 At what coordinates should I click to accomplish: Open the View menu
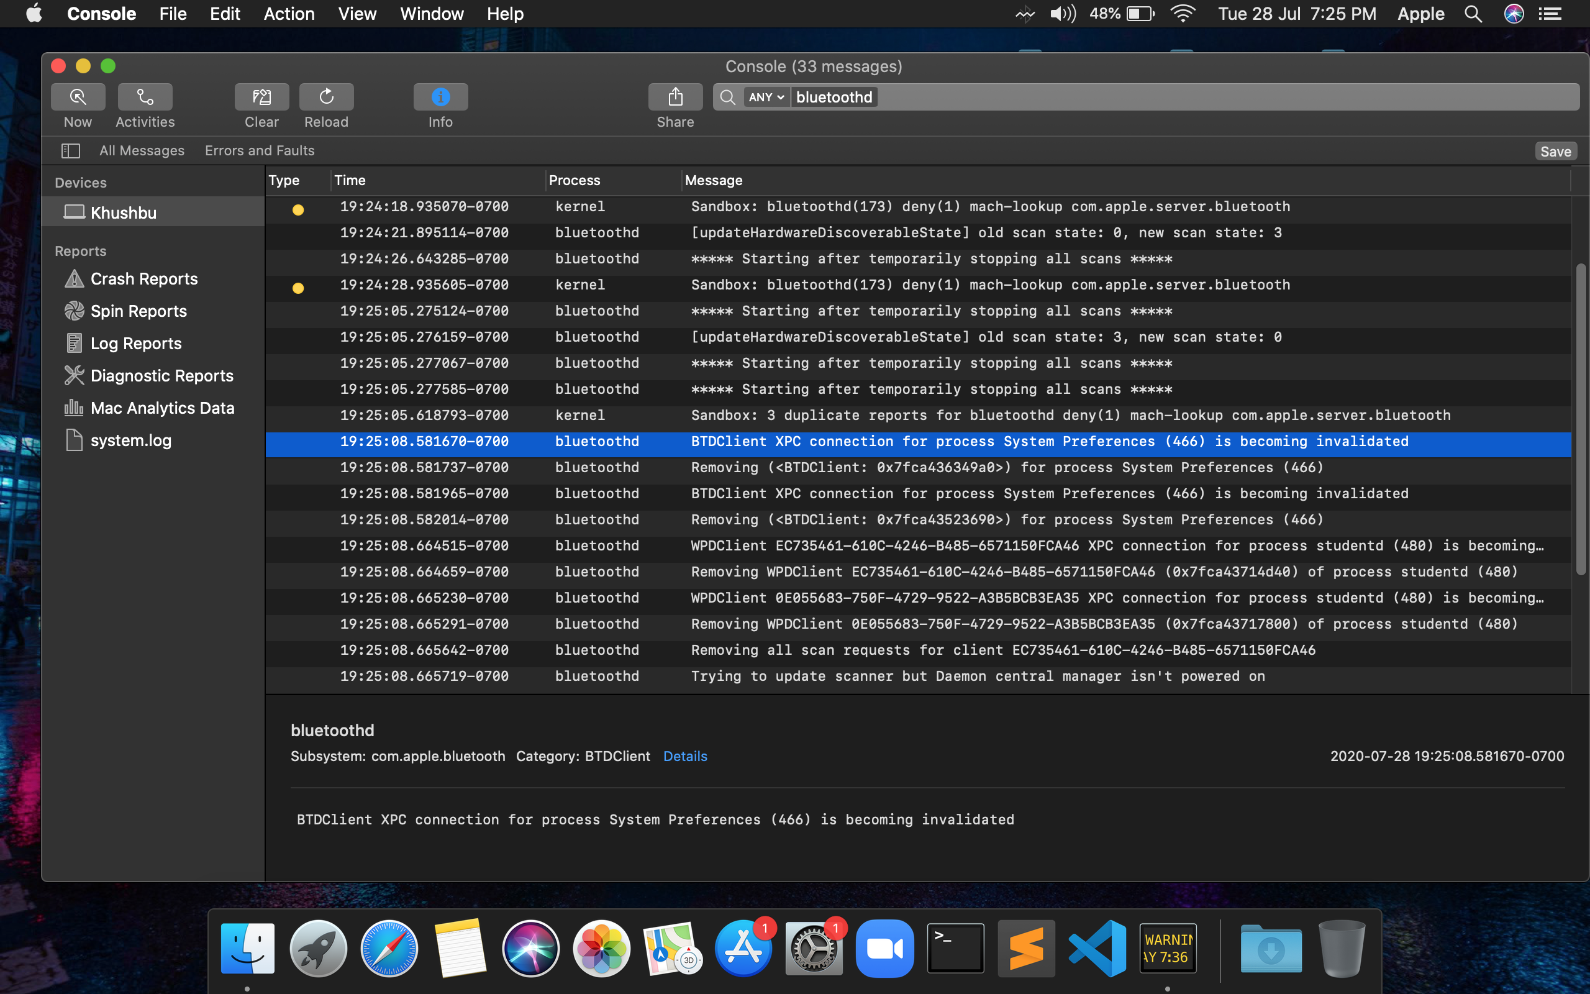pyautogui.click(x=357, y=14)
